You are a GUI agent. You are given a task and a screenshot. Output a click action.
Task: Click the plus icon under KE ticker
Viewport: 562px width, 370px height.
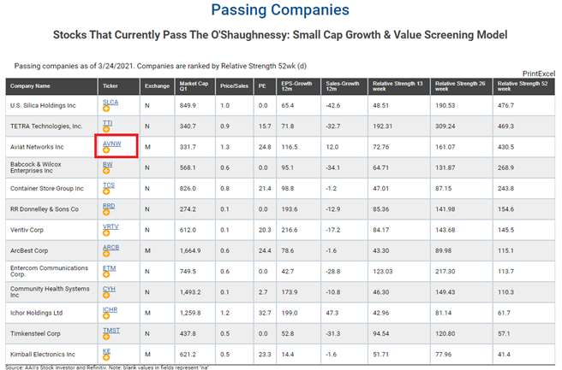[x=106, y=357]
